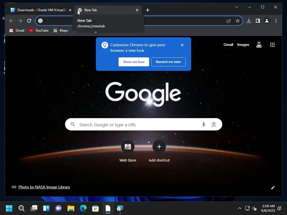Image resolution: width=287 pixels, height=215 pixels.
Task: Open the YouTube bookmark
Action: click(x=39, y=31)
